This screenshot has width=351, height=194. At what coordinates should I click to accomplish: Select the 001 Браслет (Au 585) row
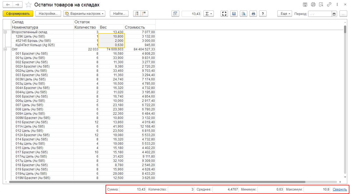tap(83, 54)
